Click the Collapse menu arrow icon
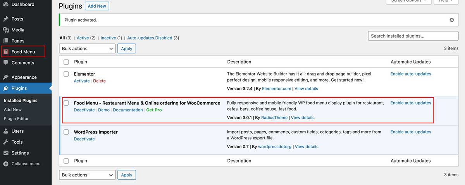Image resolution: width=465 pixels, height=185 pixels. 6,164
